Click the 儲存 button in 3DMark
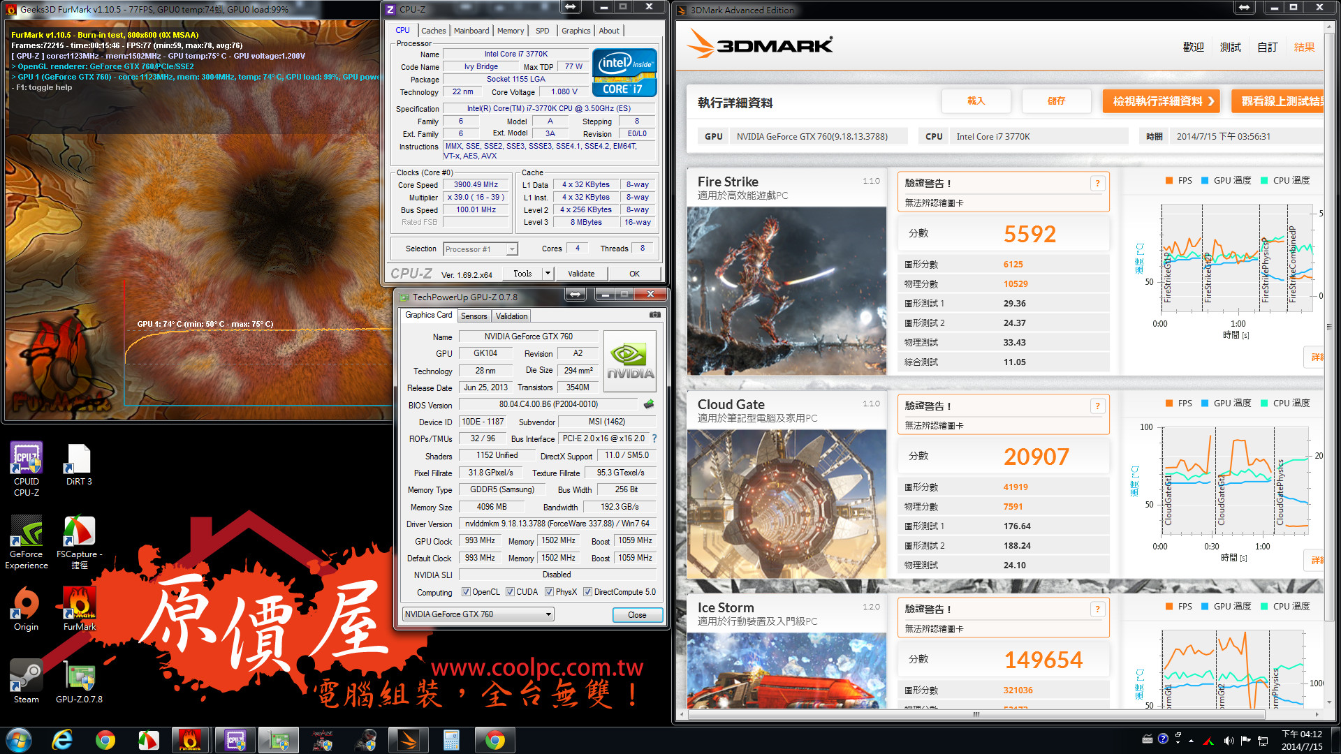This screenshot has height=754, width=1341. [x=1057, y=101]
